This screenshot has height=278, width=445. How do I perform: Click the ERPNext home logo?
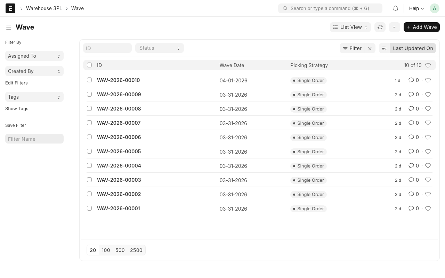[x=10, y=8]
